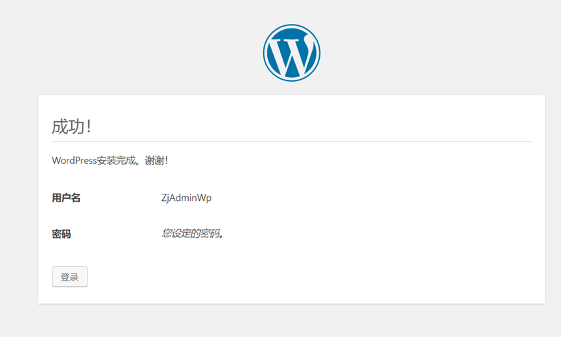Viewport: 561px width, 337px height.
Task: Click the 您设定的密码。 text
Action: (193, 234)
